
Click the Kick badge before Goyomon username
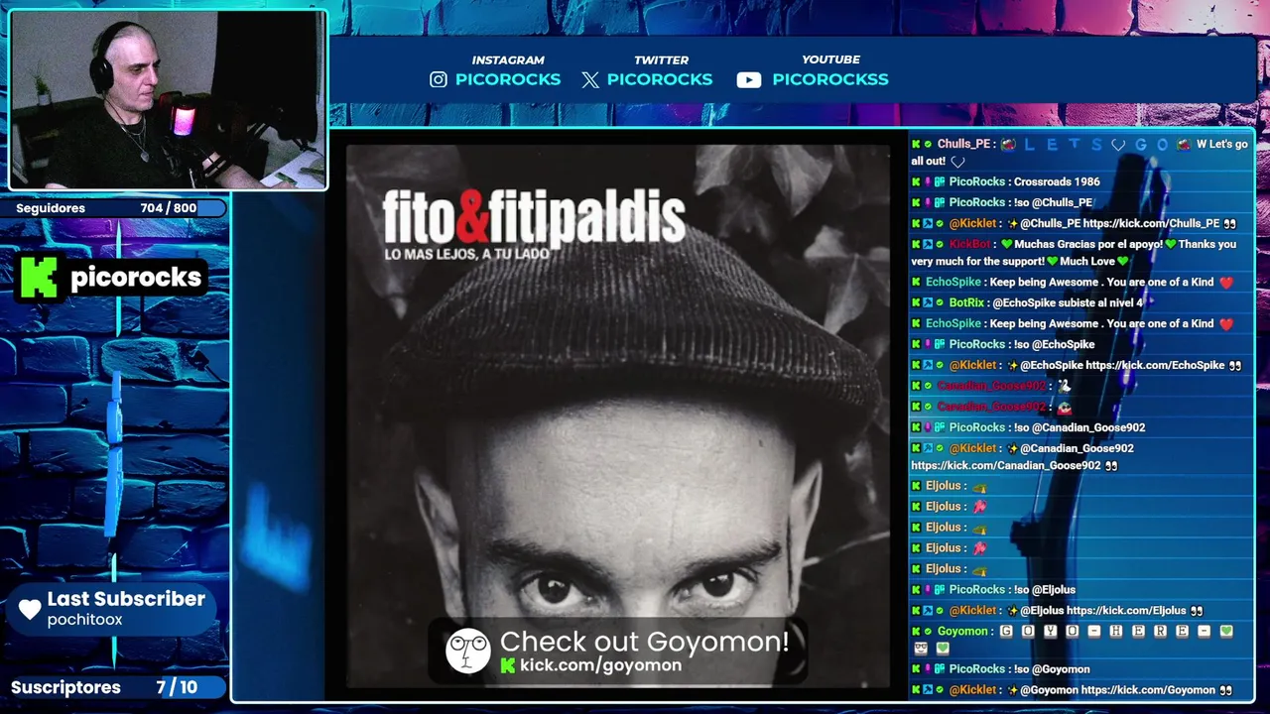tap(917, 632)
